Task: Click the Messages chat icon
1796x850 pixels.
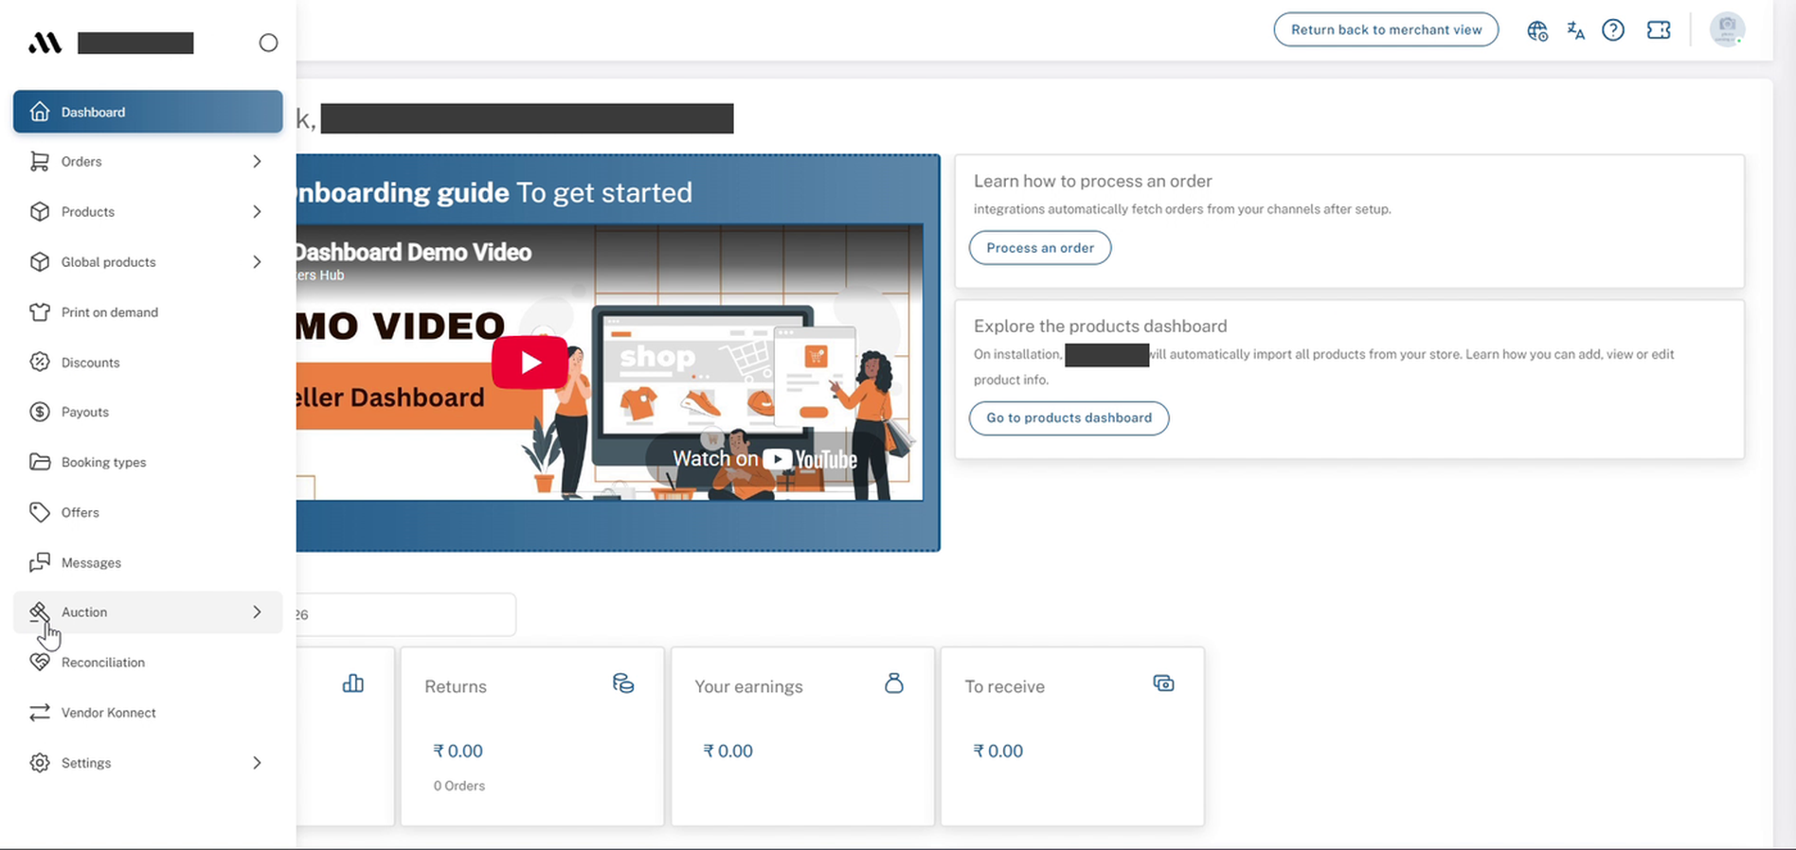Action: [x=40, y=562]
